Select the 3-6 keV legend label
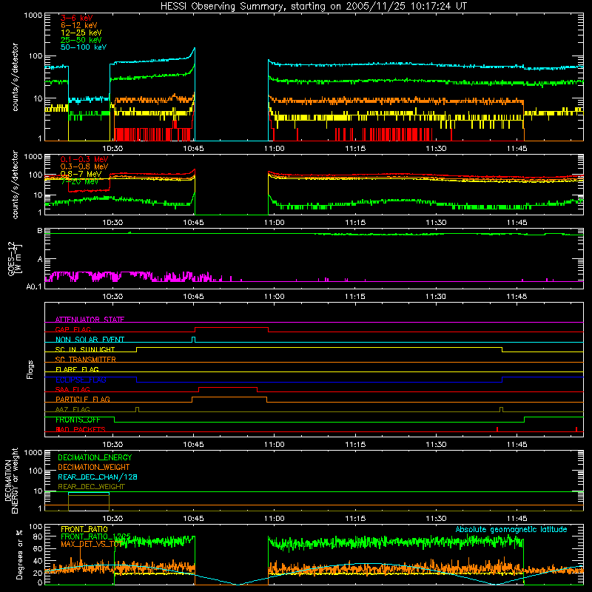Image resolution: width=592 pixels, height=592 pixels. [x=76, y=18]
